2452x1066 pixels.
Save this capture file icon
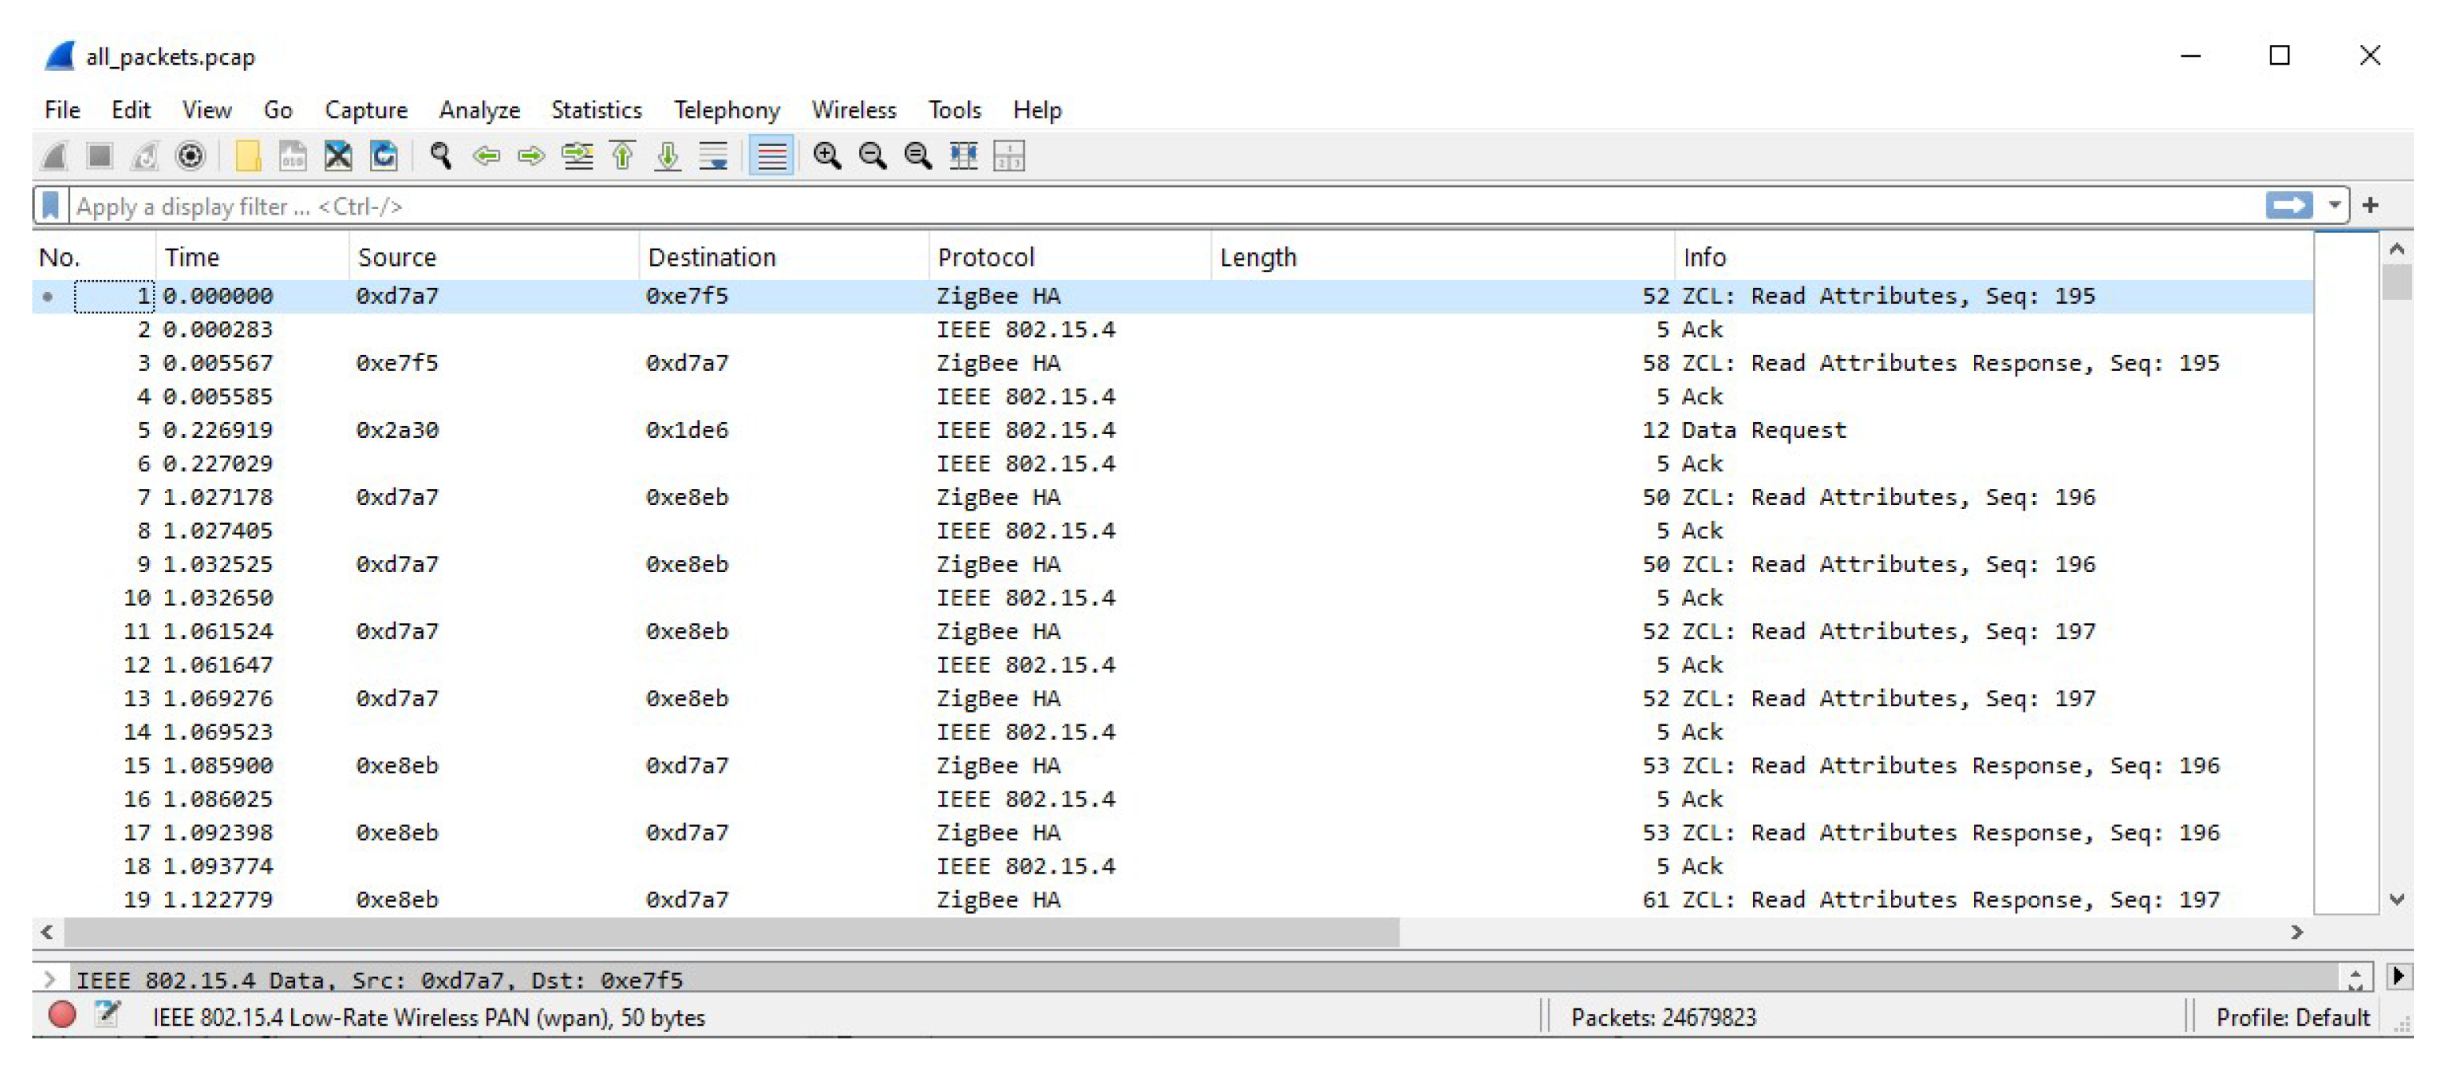point(292,155)
